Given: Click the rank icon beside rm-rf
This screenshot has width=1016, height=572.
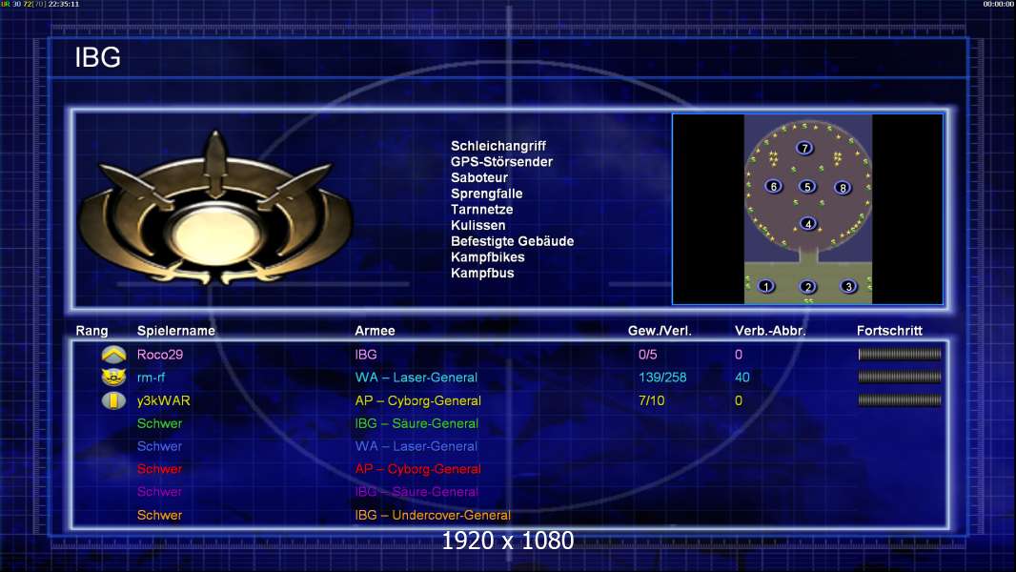Looking at the screenshot, I should [114, 377].
